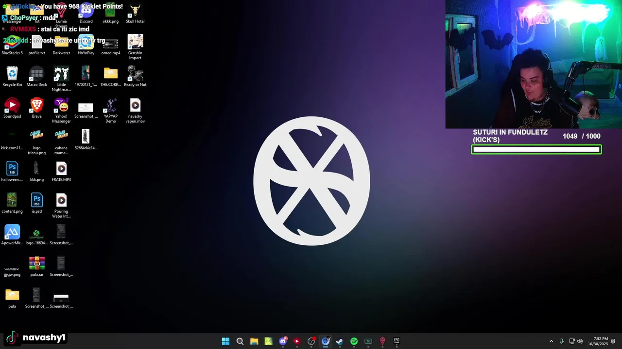Select the pula.rar archive file
This screenshot has height=349, width=622.
(37, 267)
